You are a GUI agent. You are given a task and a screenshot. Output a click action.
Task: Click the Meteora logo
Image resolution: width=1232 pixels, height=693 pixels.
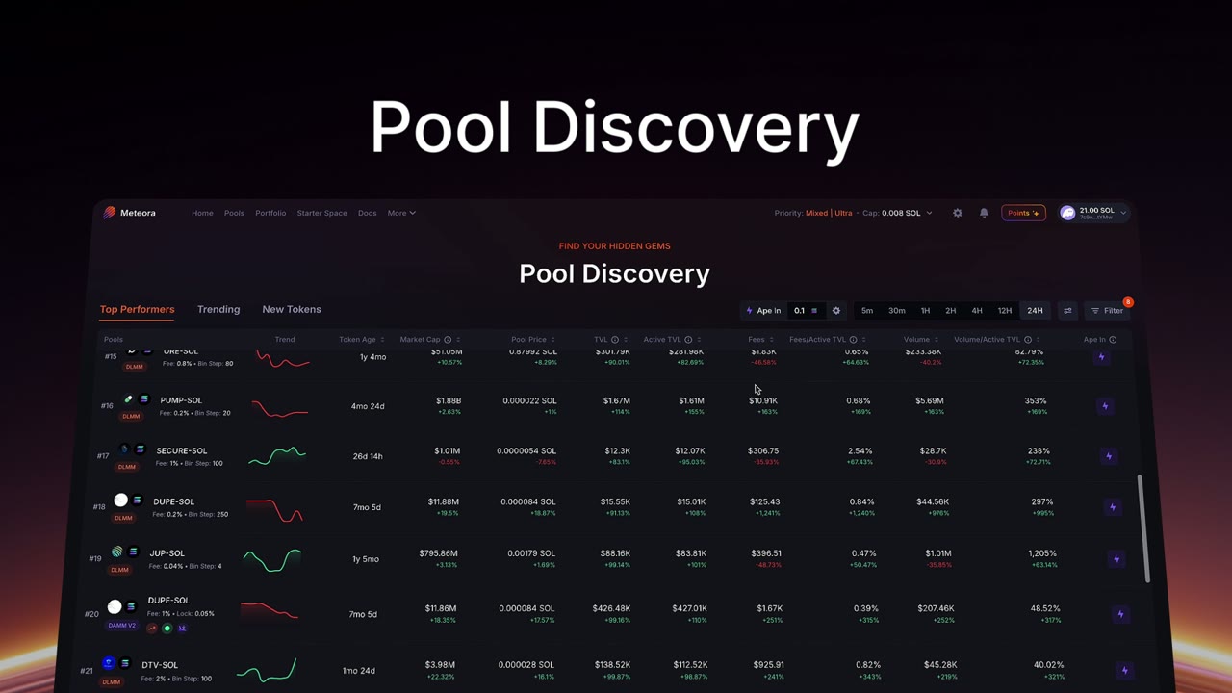pyautogui.click(x=130, y=213)
